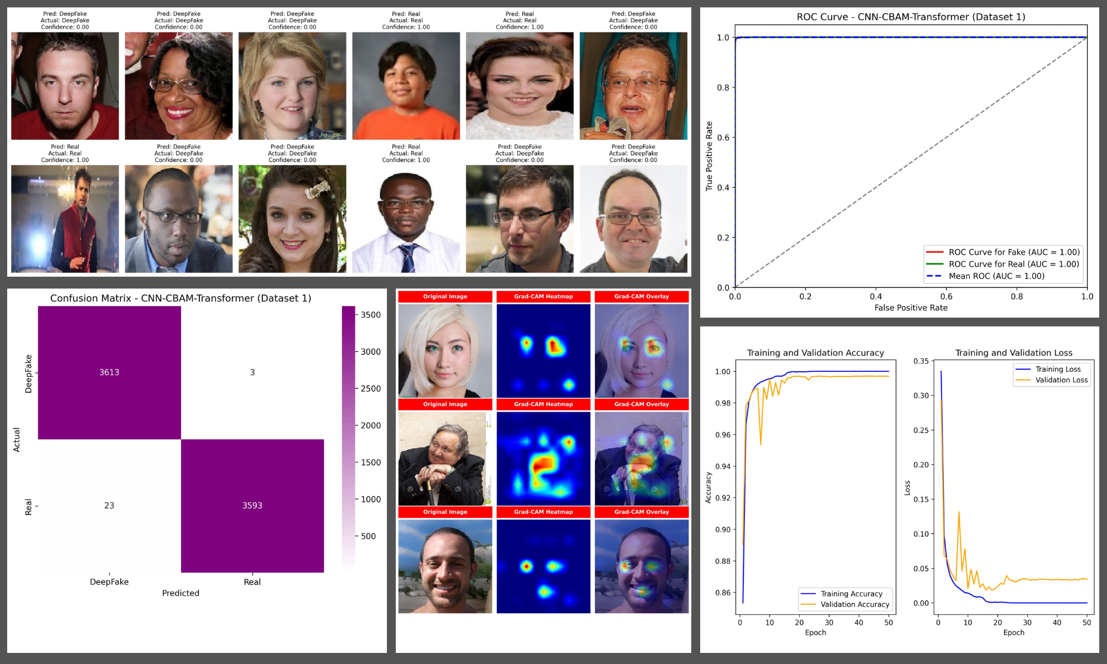Click the Validation Accuracy legend entry

845,604
